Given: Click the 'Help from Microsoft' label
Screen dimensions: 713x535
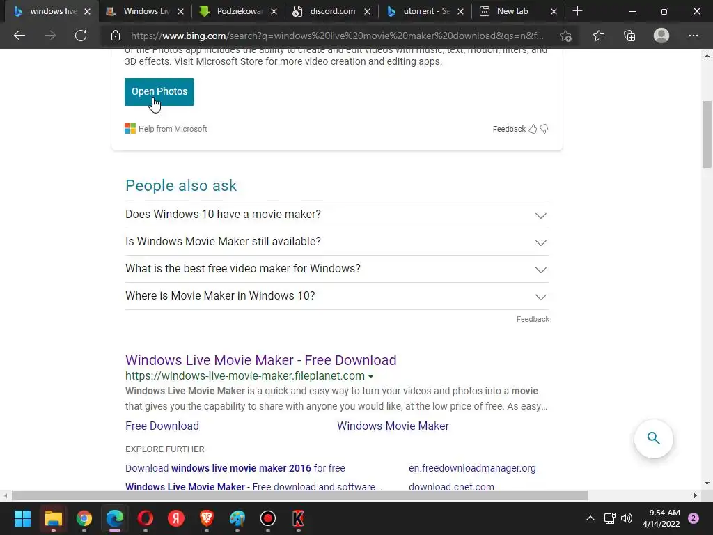Looking at the screenshot, I should point(173,129).
